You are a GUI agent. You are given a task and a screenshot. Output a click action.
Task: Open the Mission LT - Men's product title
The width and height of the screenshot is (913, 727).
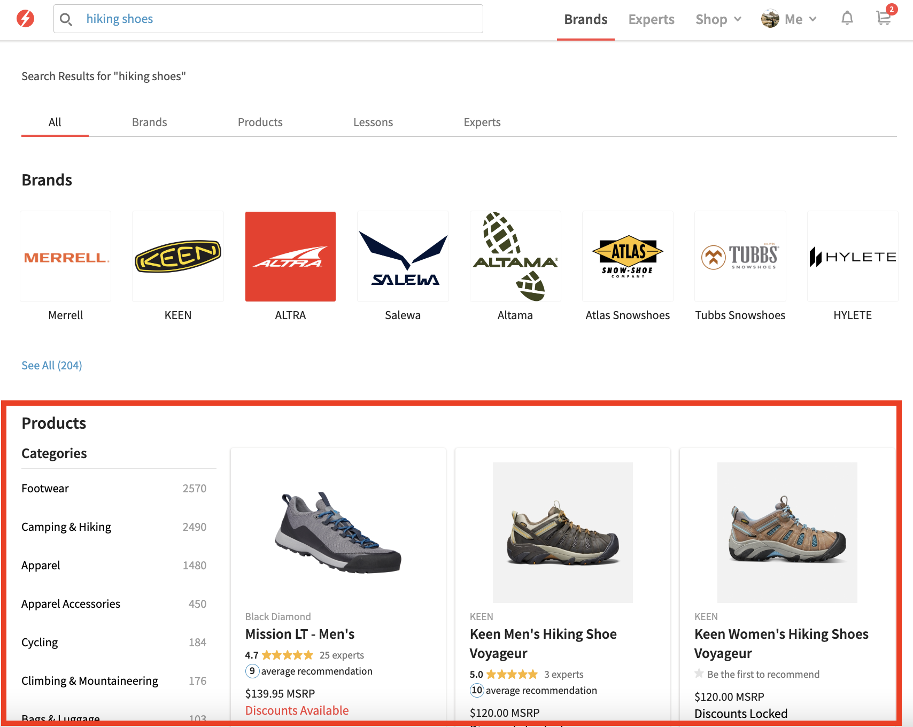pos(300,634)
